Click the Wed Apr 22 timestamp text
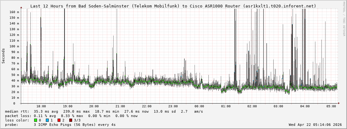This screenshot has height=129, width=347. click(315, 125)
